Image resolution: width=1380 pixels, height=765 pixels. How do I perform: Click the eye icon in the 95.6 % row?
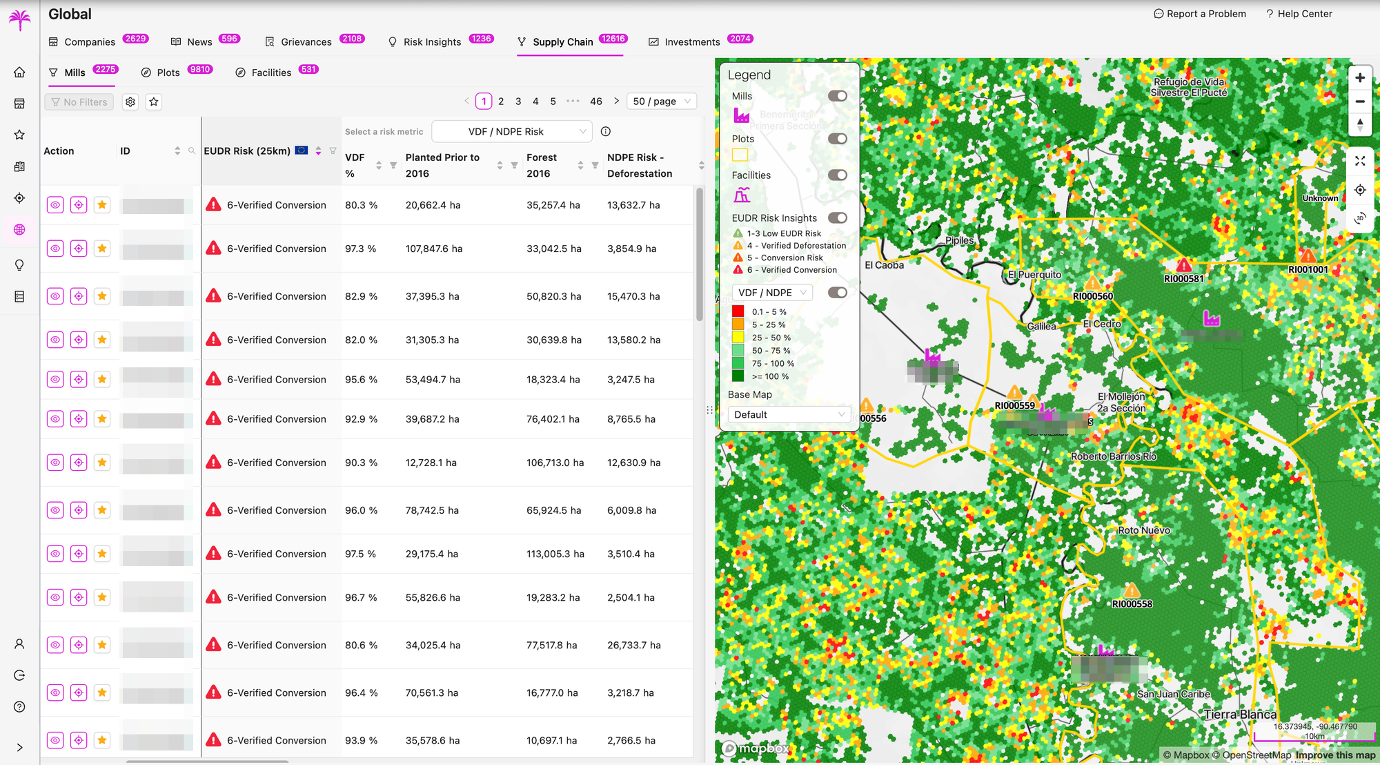click(x=55, y=379)
